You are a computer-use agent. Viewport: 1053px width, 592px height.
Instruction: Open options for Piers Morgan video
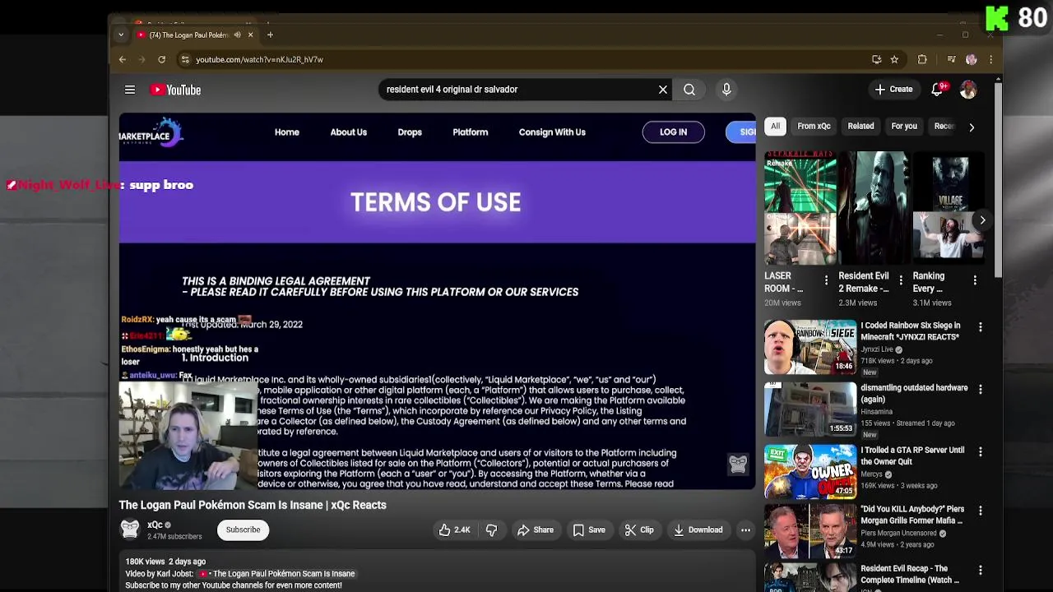click(x=981, y=511)
